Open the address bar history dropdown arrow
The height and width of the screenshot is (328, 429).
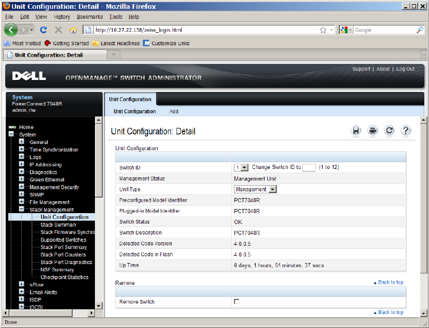click(x=331, y=30)
